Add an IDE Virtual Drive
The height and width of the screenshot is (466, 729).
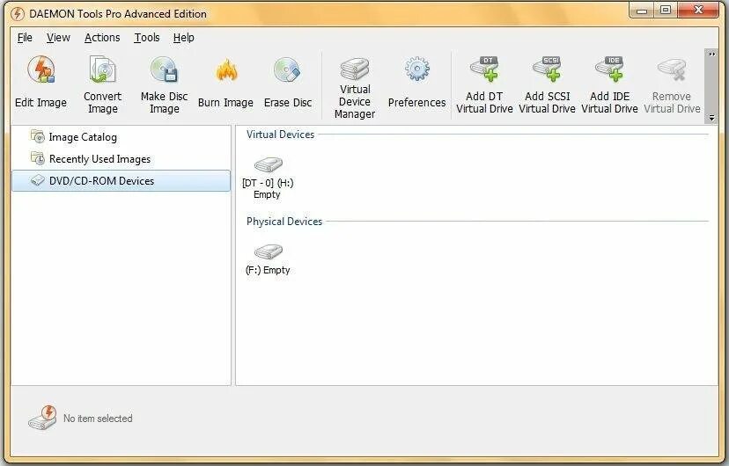pyautogui.click(x=609, y=85)
